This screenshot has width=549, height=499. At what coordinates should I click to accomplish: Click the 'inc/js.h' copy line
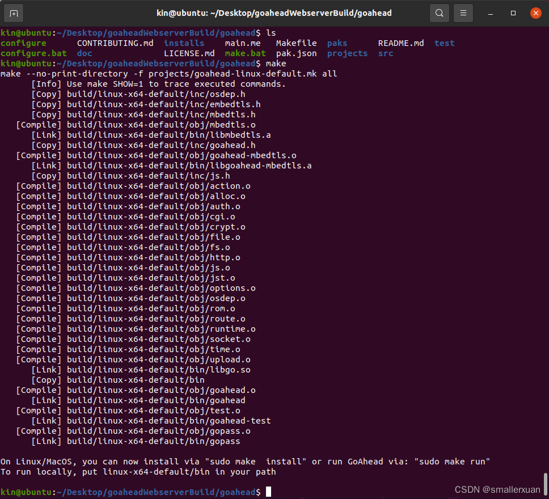(130, 176)
